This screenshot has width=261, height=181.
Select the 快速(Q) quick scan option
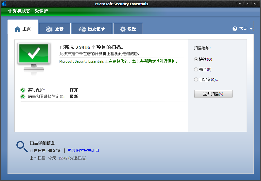[x=203, y=59]
